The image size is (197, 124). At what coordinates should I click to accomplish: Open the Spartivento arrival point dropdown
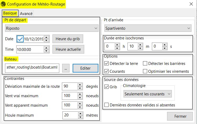click(x=148, y=28)
